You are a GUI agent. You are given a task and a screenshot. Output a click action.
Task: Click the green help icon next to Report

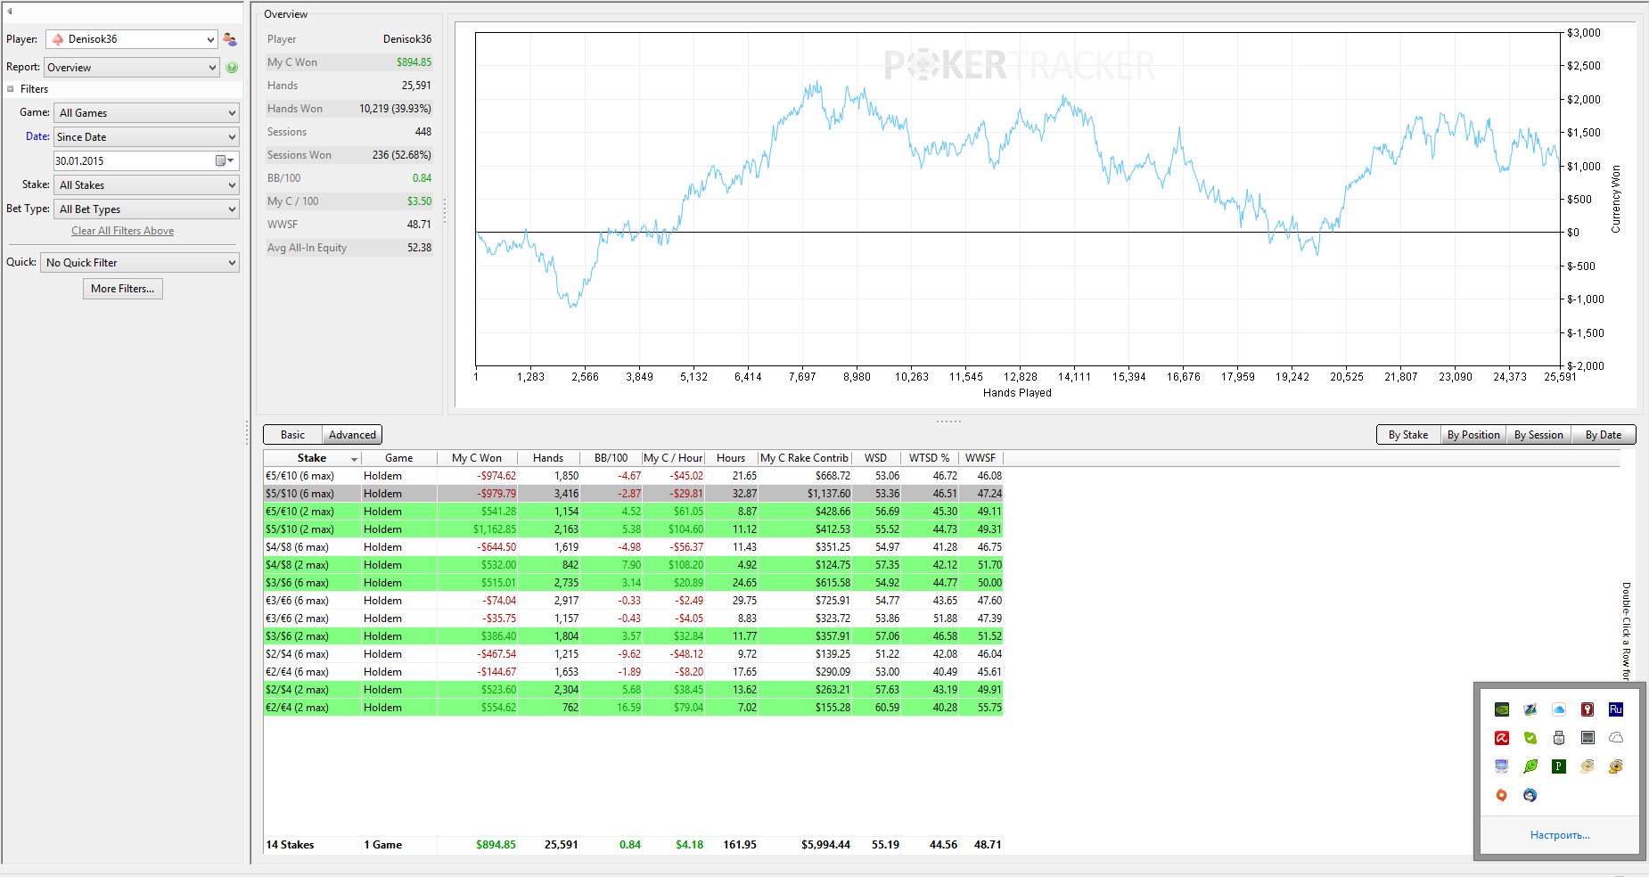232,68
